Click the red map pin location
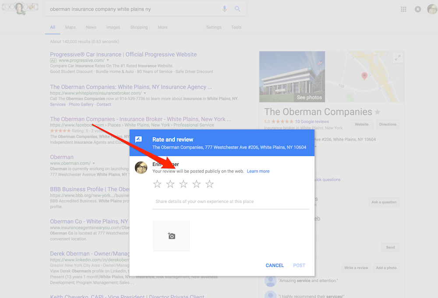The width and height of the screenshot is (438, 298). point(364,76)
